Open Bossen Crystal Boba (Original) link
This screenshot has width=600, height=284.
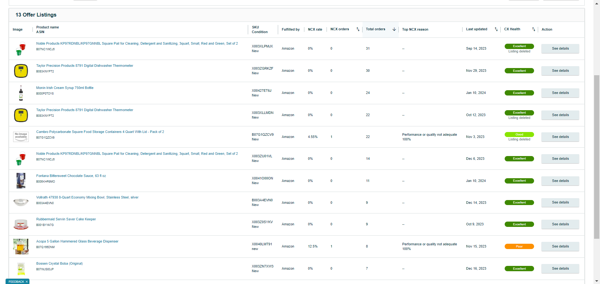59,263
